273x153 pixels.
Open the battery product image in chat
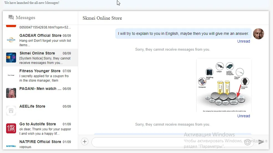click(224, 85)
